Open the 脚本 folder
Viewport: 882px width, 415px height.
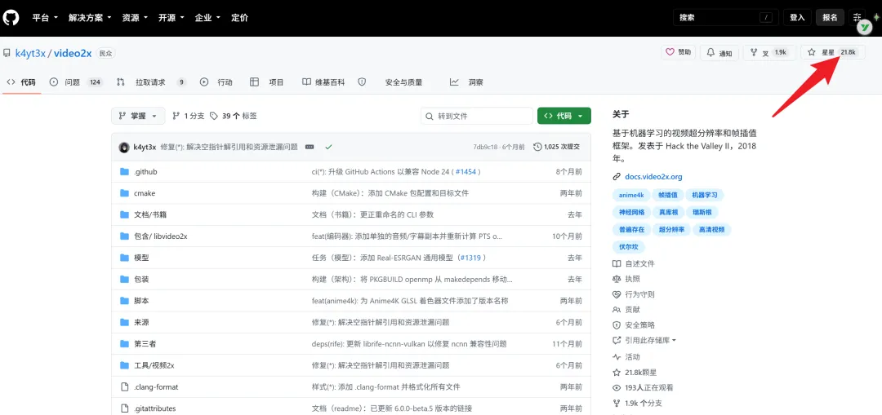[141, 301]
